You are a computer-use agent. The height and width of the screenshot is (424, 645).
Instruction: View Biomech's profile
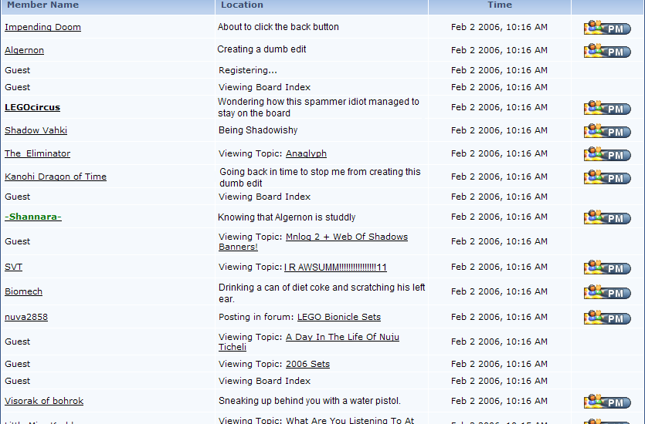coord(23,291)
